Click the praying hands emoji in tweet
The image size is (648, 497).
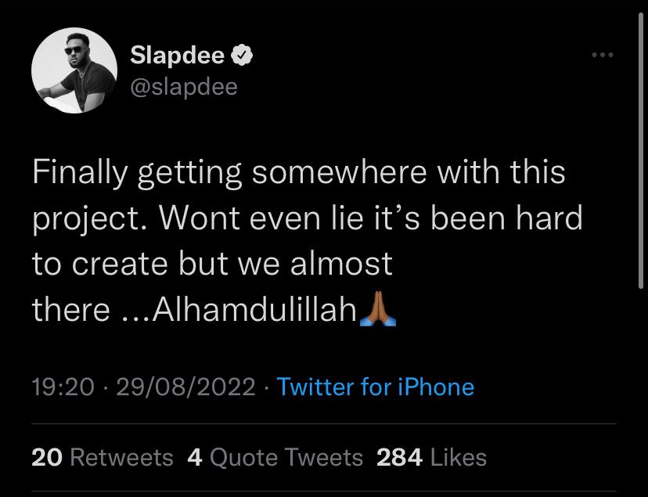tap(377, 310)
